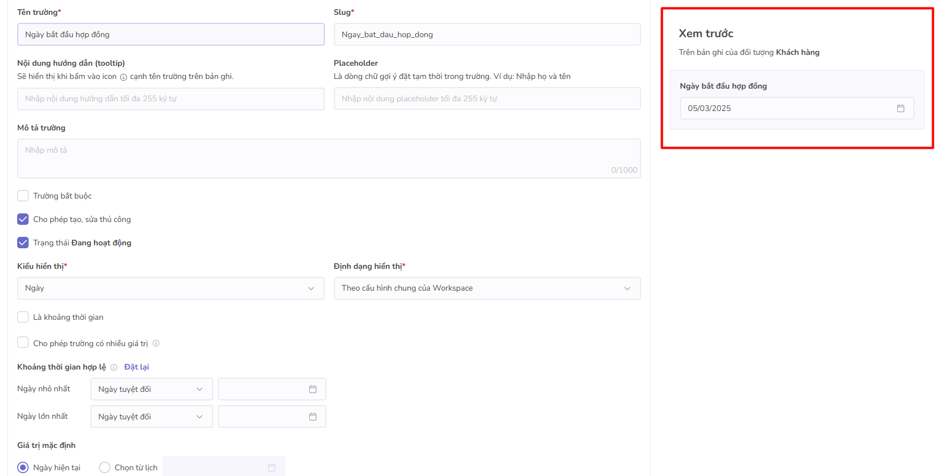Screen dimensions: 939x476
Task: Click info icon beside Cho phép trường có nhiều giá trị
Action: click(x=156, y=343)
